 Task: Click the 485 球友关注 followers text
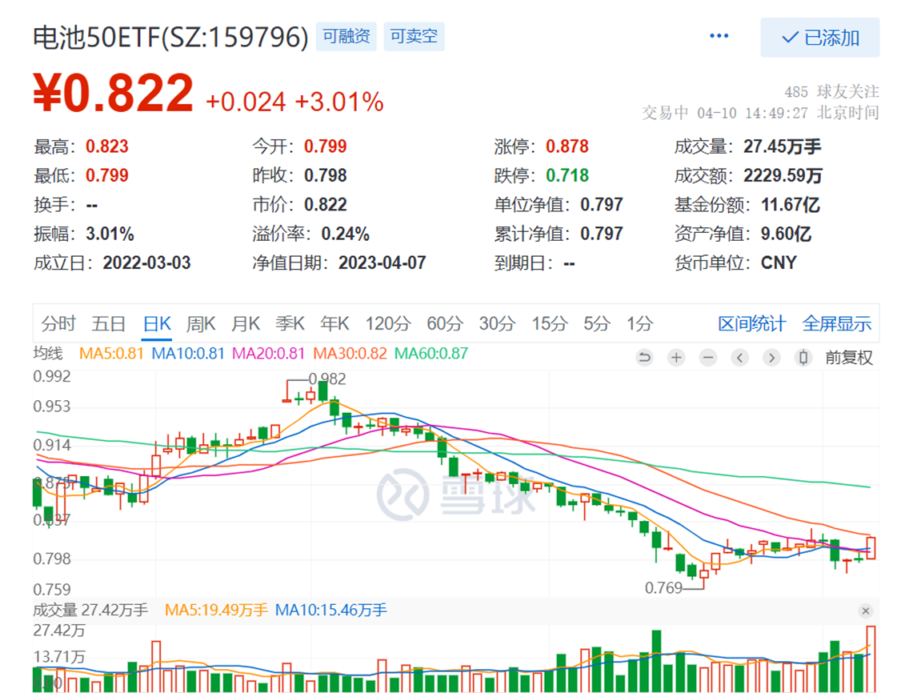[831, 92]
